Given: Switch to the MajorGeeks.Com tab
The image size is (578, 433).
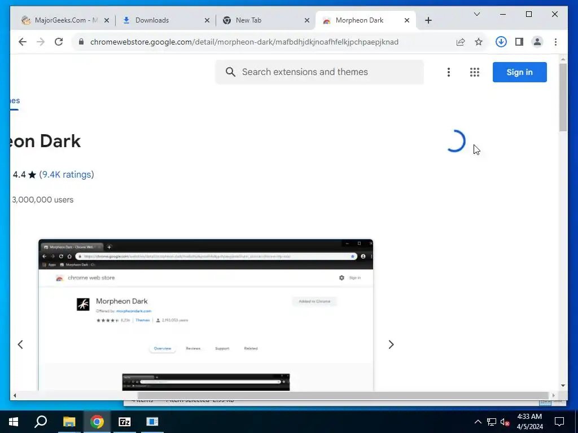Looking at the screenshot, I should pos(61,20).
